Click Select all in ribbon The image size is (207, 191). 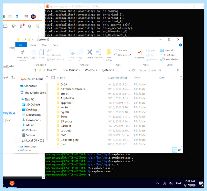tap(167, 50)
